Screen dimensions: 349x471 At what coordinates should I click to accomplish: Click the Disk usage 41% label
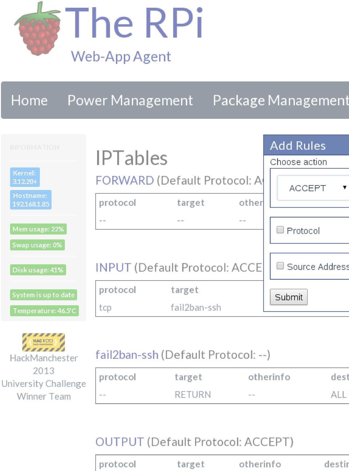click(x=38, y=270)
